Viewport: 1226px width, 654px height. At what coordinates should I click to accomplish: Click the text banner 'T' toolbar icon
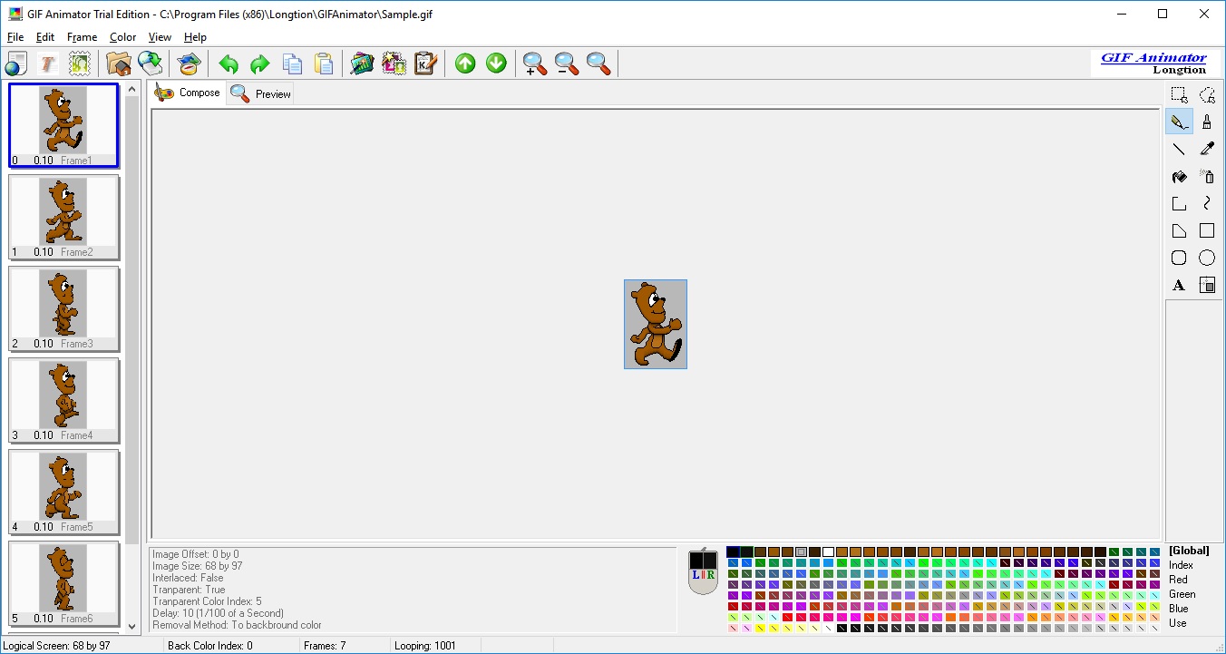coord(48,63)
